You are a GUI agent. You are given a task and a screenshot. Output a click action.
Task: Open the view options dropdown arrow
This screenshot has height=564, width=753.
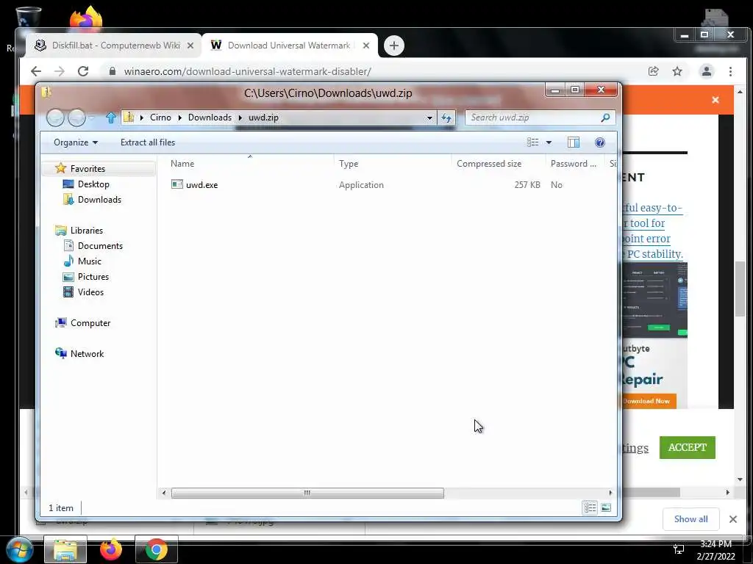[549, 142]
